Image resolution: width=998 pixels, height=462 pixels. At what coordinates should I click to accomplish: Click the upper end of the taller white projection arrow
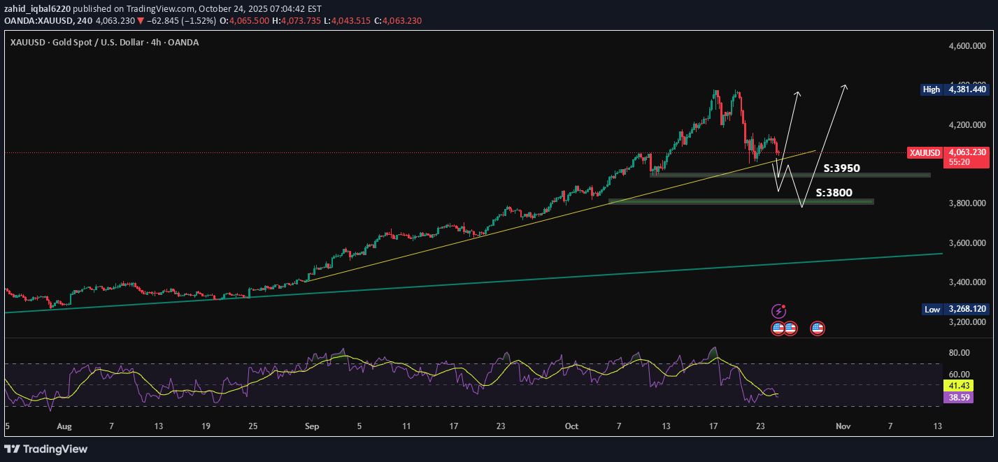846,86
